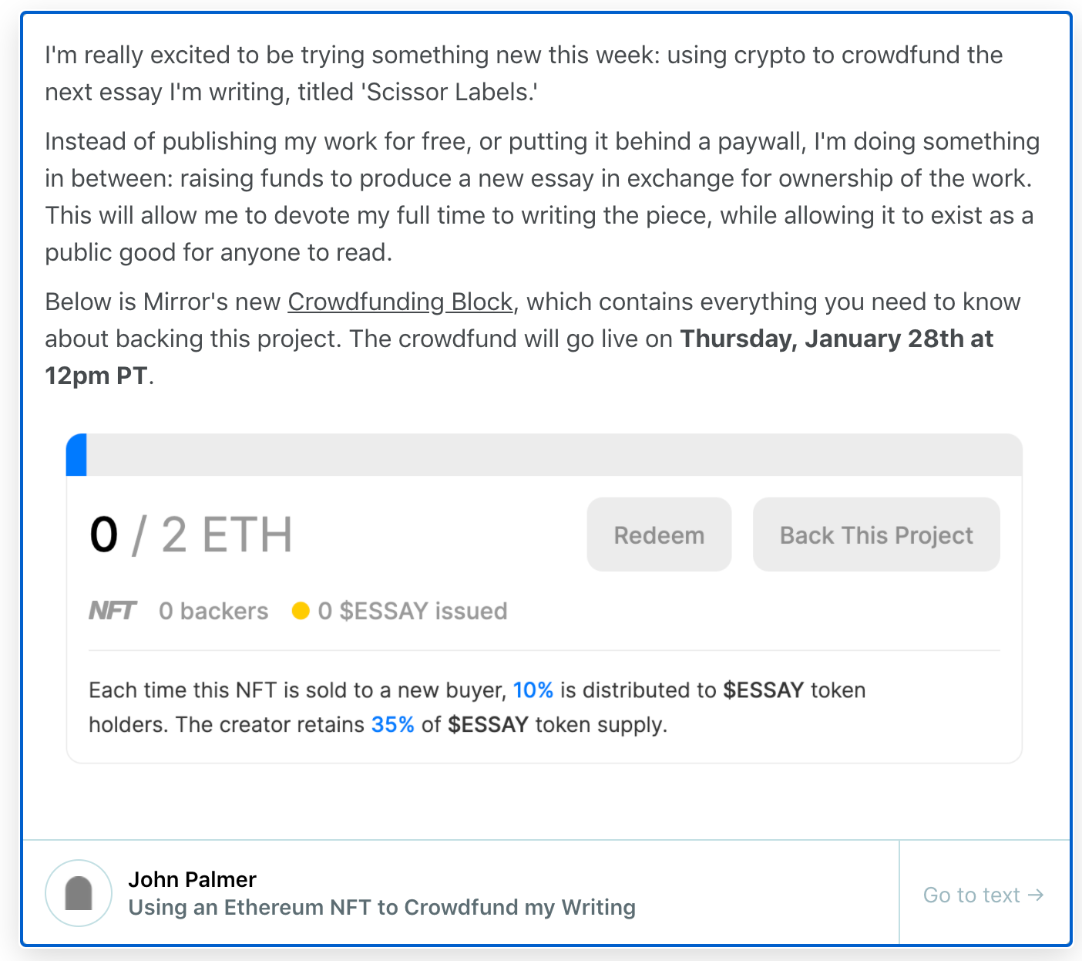Click the blue filled progress bar segment
This screenshot has width=1082, height=961.
pyautogui.click(x=76, y=455)
